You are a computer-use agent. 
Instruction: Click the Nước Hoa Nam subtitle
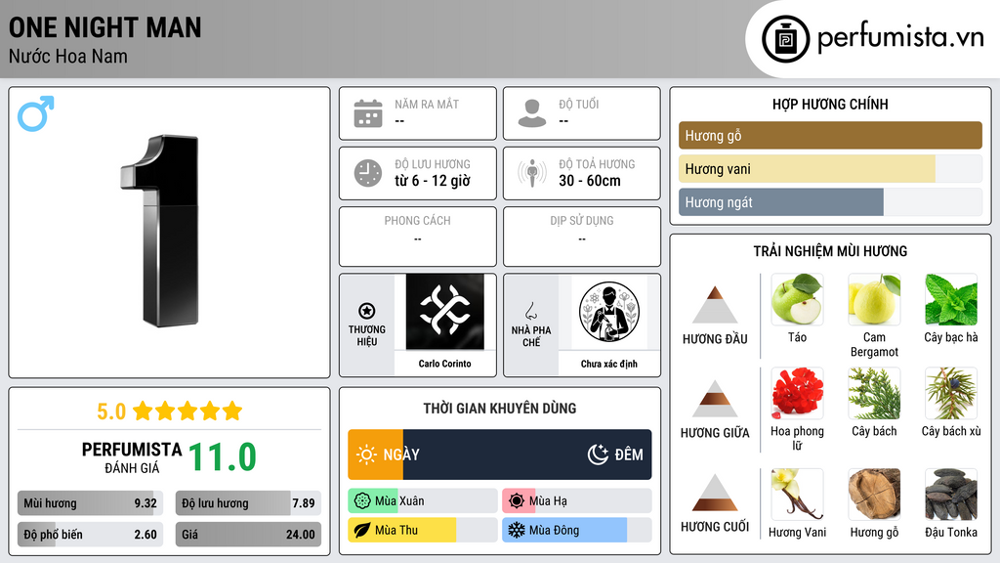[68, 57]
